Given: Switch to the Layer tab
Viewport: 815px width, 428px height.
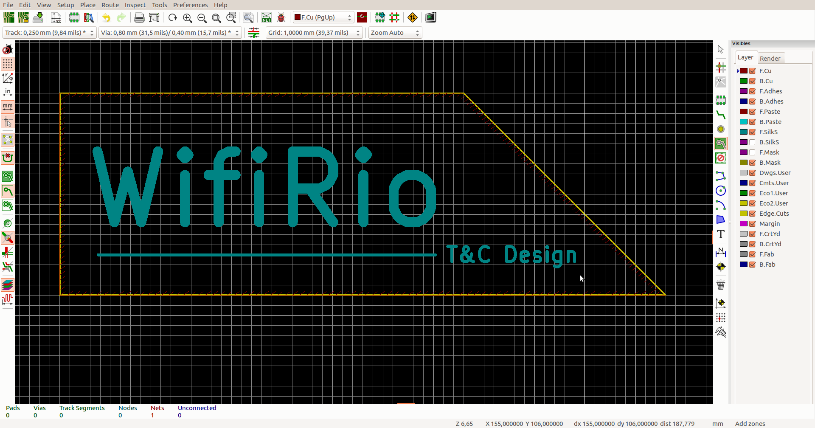Looking at the screenshot, I should pyautogui.click(x=745, y=57).
